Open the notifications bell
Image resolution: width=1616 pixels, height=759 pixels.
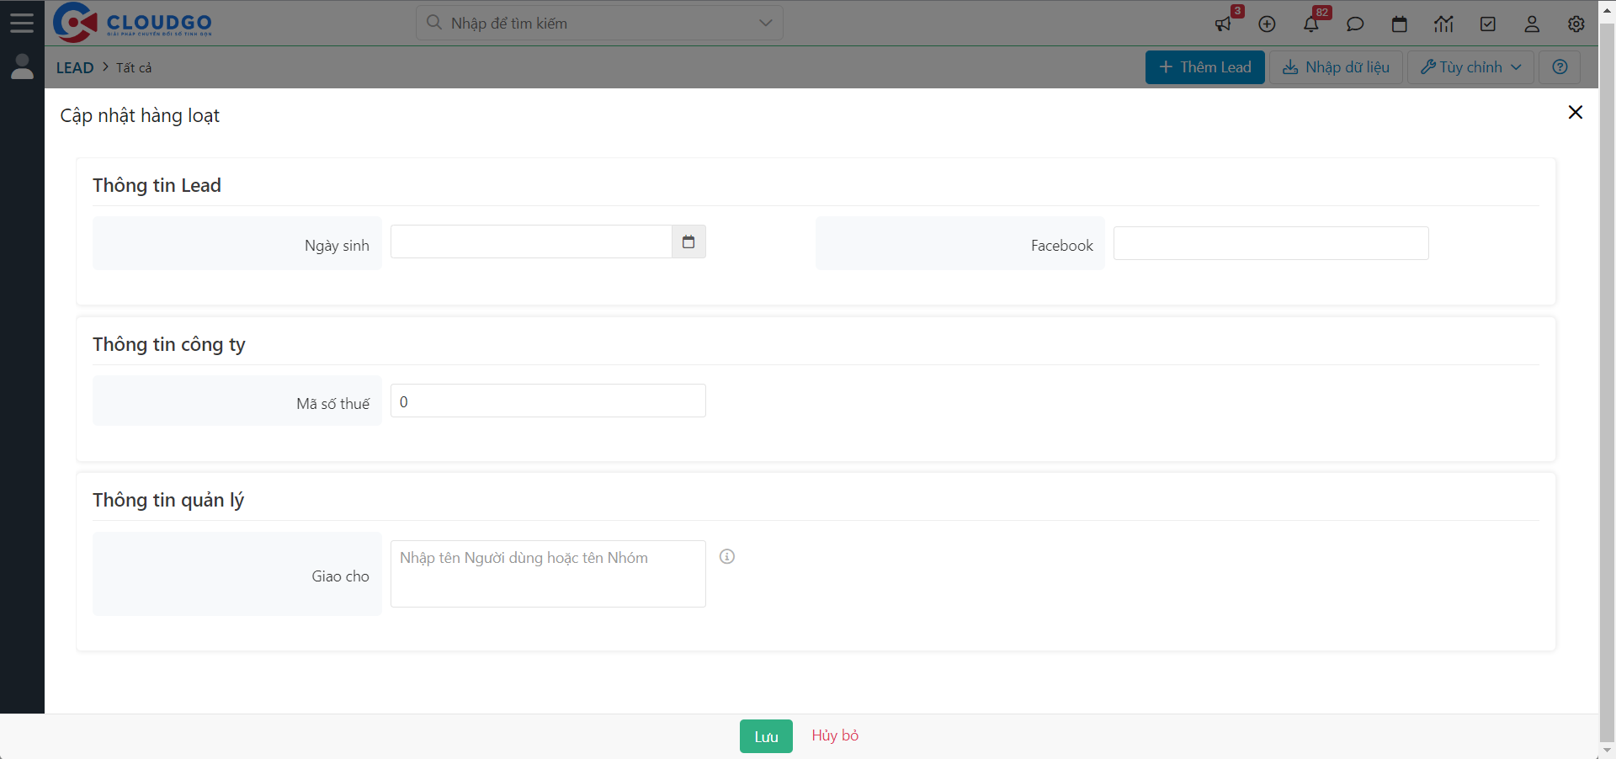pos(1311,24)
